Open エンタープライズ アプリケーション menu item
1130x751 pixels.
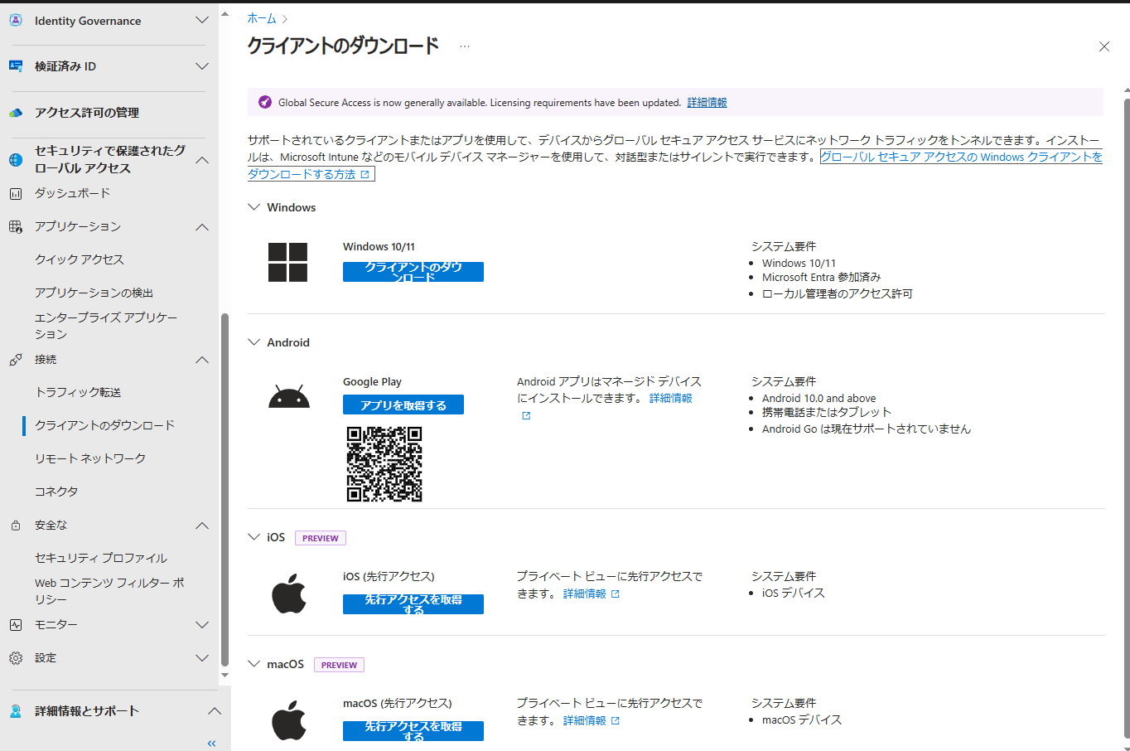coord(106,326)
